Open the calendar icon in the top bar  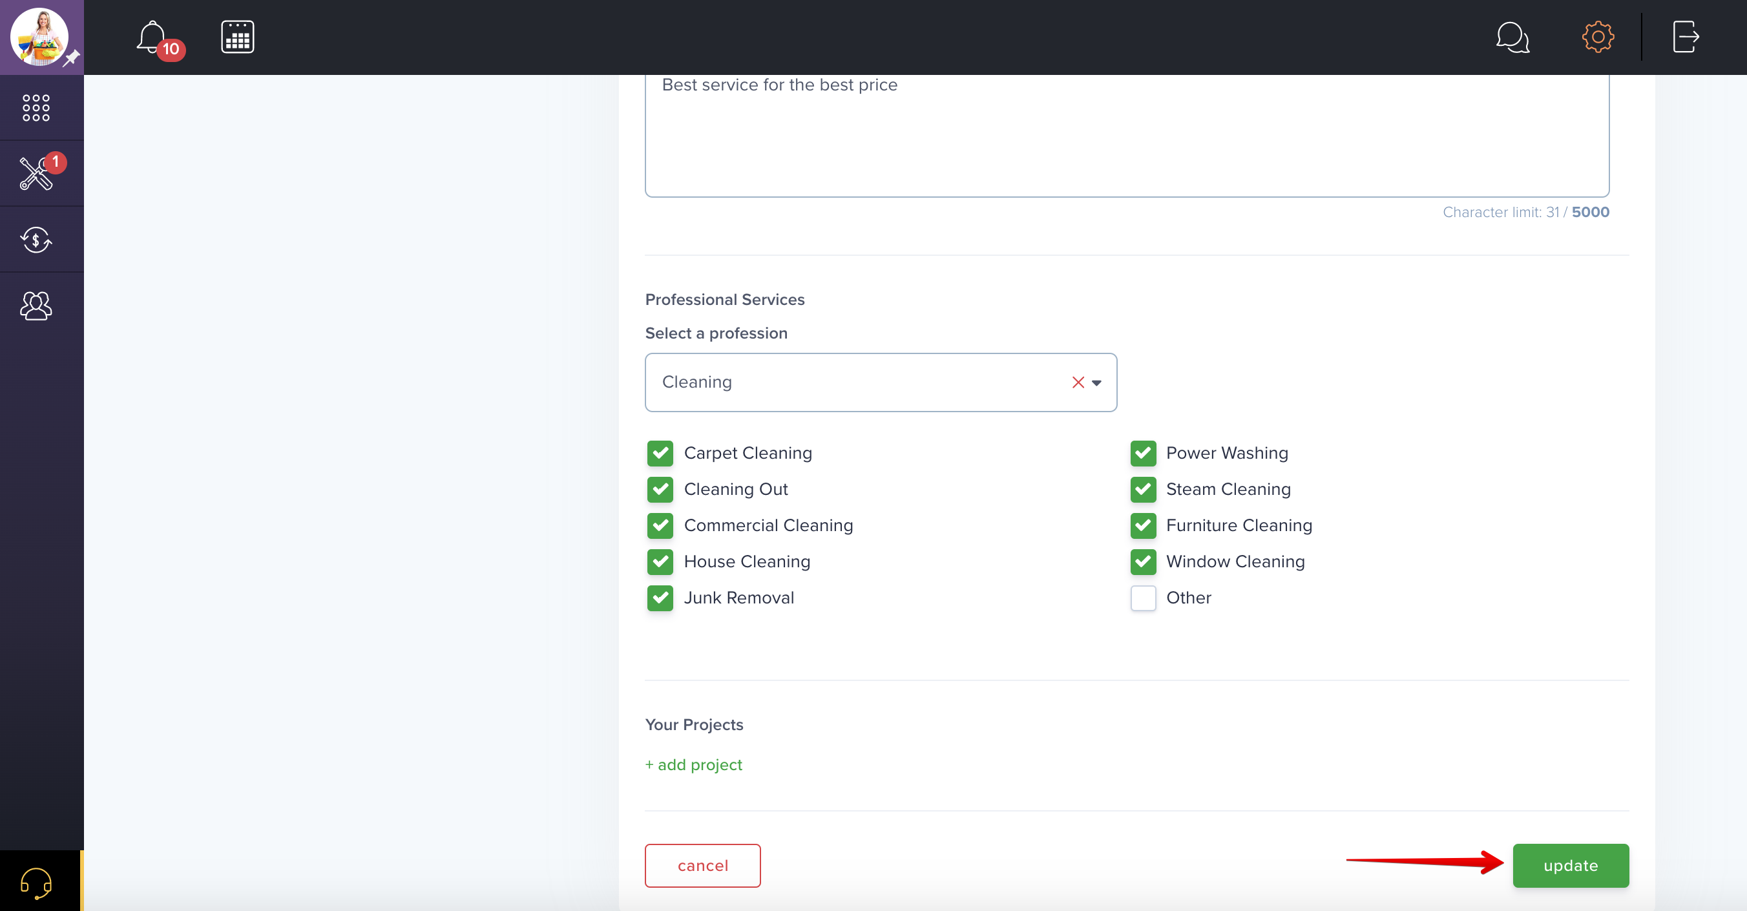pos(237,37)
